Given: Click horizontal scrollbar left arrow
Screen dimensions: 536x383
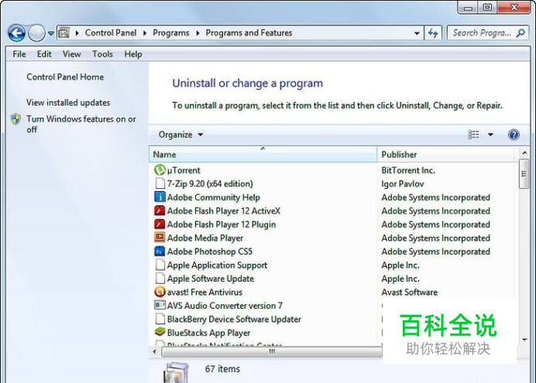Looking at the screenshot, I should pyautogui.click(x=154, y=351).
